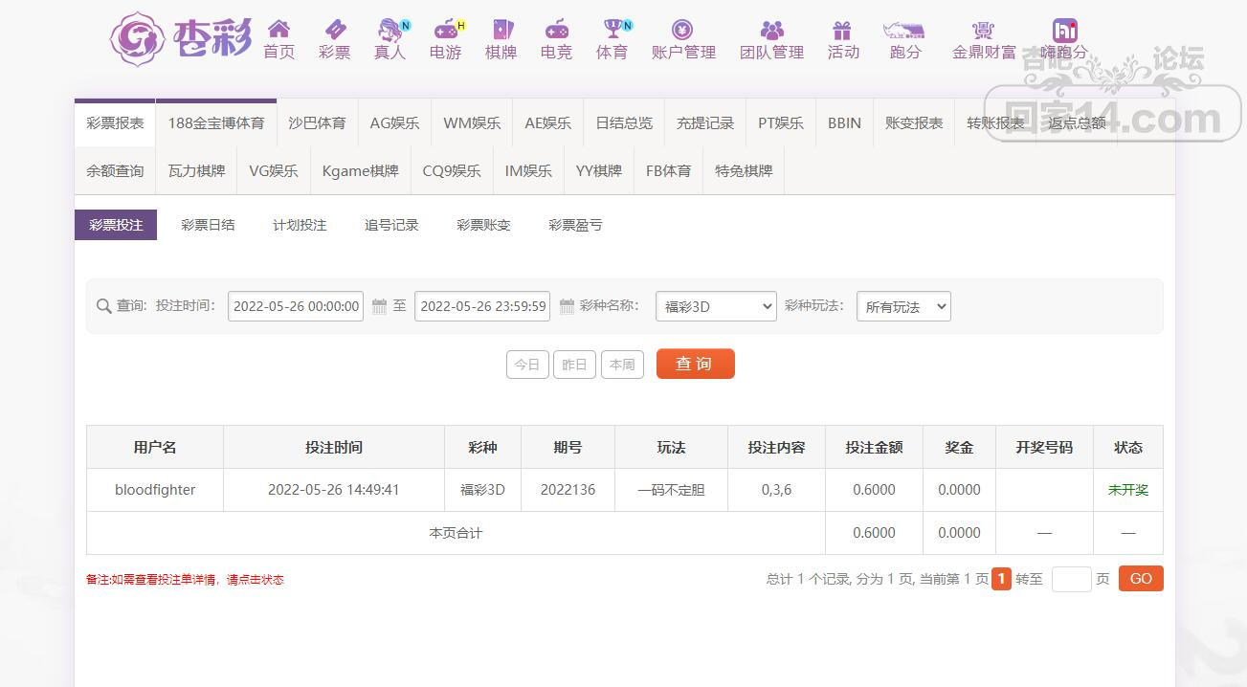
Task: Switch to the AG娱乐 report tab
Action: click(x=394, y=122)
